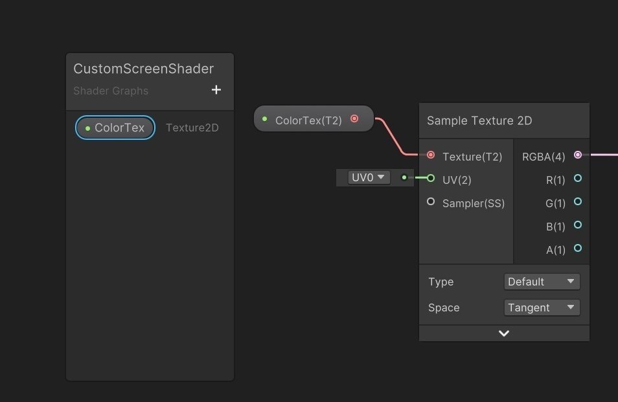Click the RGBA(4) output port
This screenshot has height=402, width=618.
point(578,155)
